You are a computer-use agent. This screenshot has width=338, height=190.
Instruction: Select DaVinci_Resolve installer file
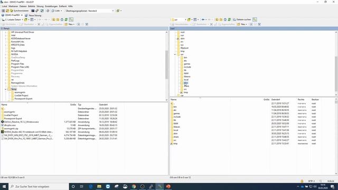21,122
